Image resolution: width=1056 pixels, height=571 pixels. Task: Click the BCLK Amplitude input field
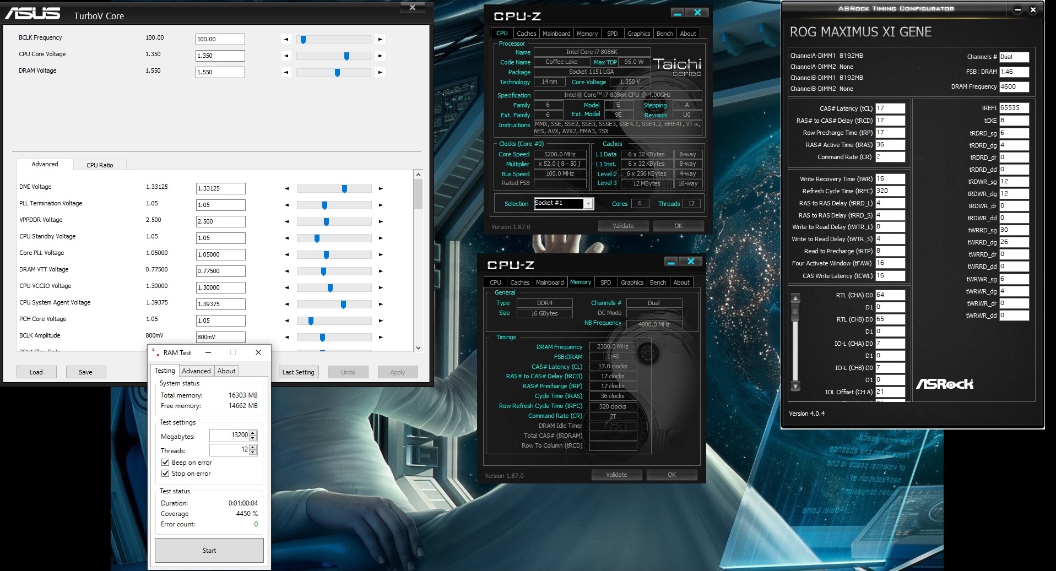point(221,337)
